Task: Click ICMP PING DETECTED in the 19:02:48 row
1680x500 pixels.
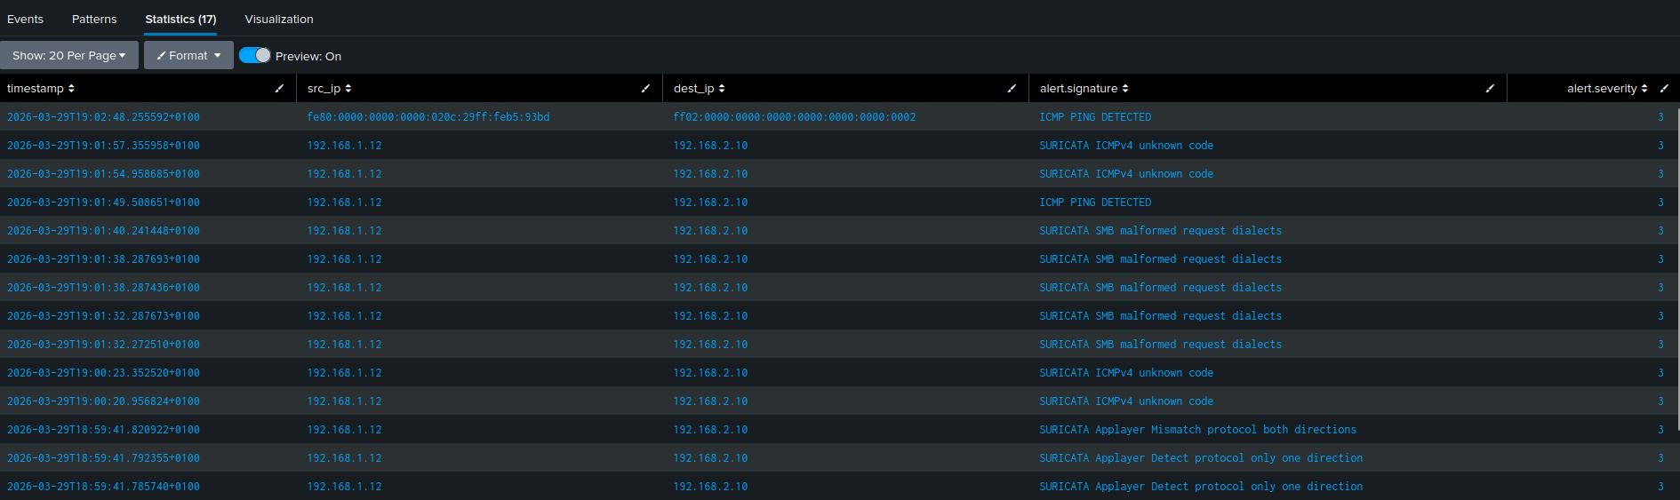Action: (1095, 116)
